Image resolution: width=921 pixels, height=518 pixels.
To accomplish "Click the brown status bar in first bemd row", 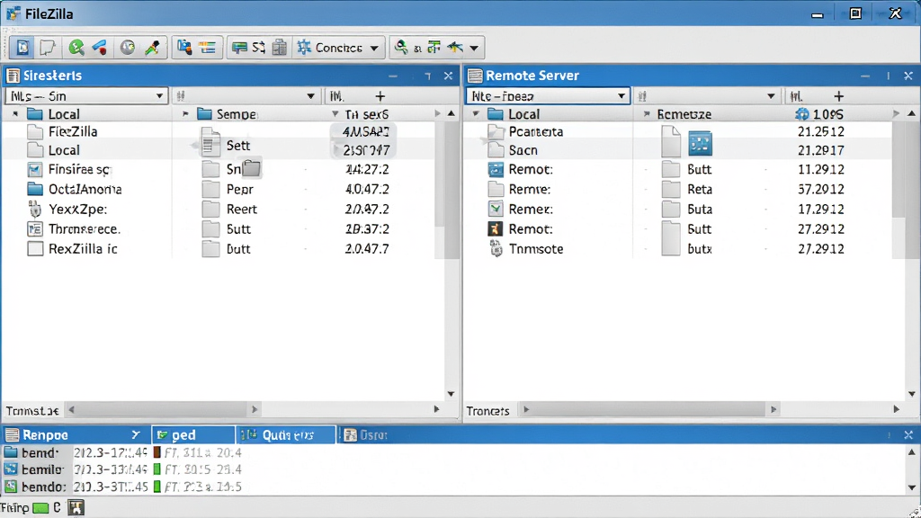I will click(156, 452).
